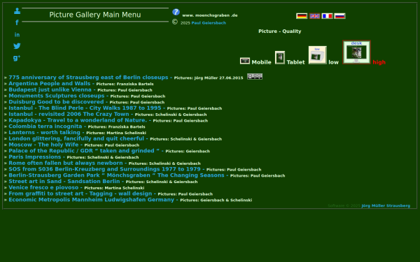Click the 'Picture - Quality' heading
Viewport: 420px width, 262px height.
point(279,31)
